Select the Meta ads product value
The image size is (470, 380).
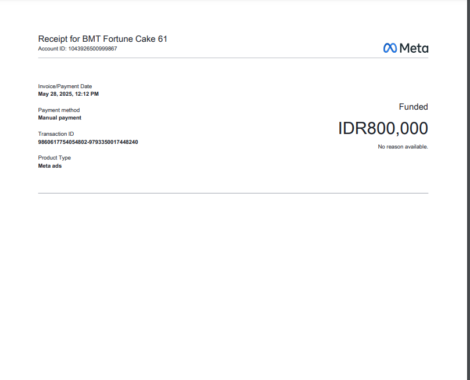tap(50, 166)
